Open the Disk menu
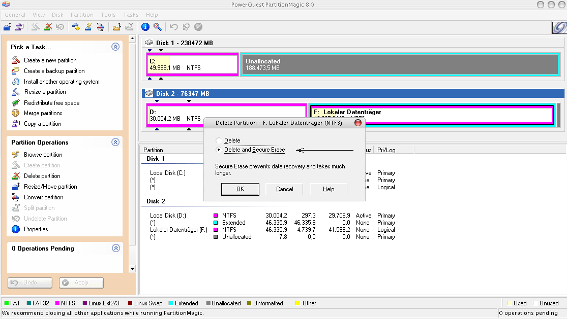Screen dimensions: 567x319 pyautogui.click(x=57, y=15)
